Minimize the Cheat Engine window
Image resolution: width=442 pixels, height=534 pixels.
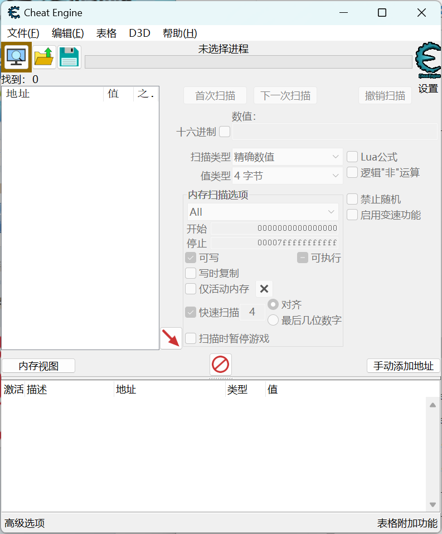tap(344, 13)
